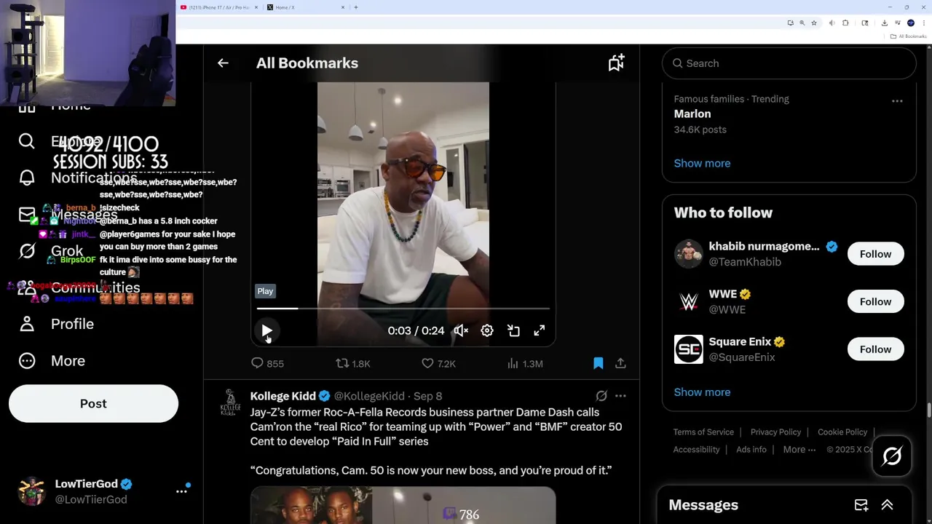Like the tweet with 7.2K likes
Screen dimensions: 932x524
pyautogui.click(x=438, y=363)
